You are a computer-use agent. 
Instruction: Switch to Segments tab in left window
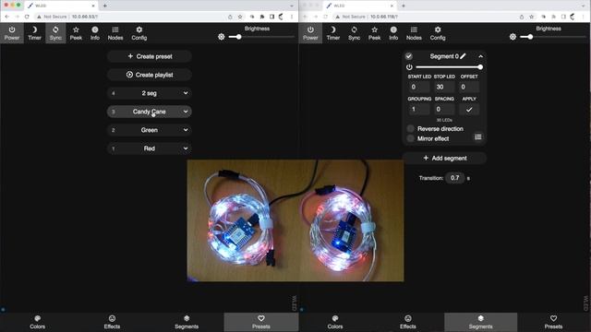click(187, 322)
